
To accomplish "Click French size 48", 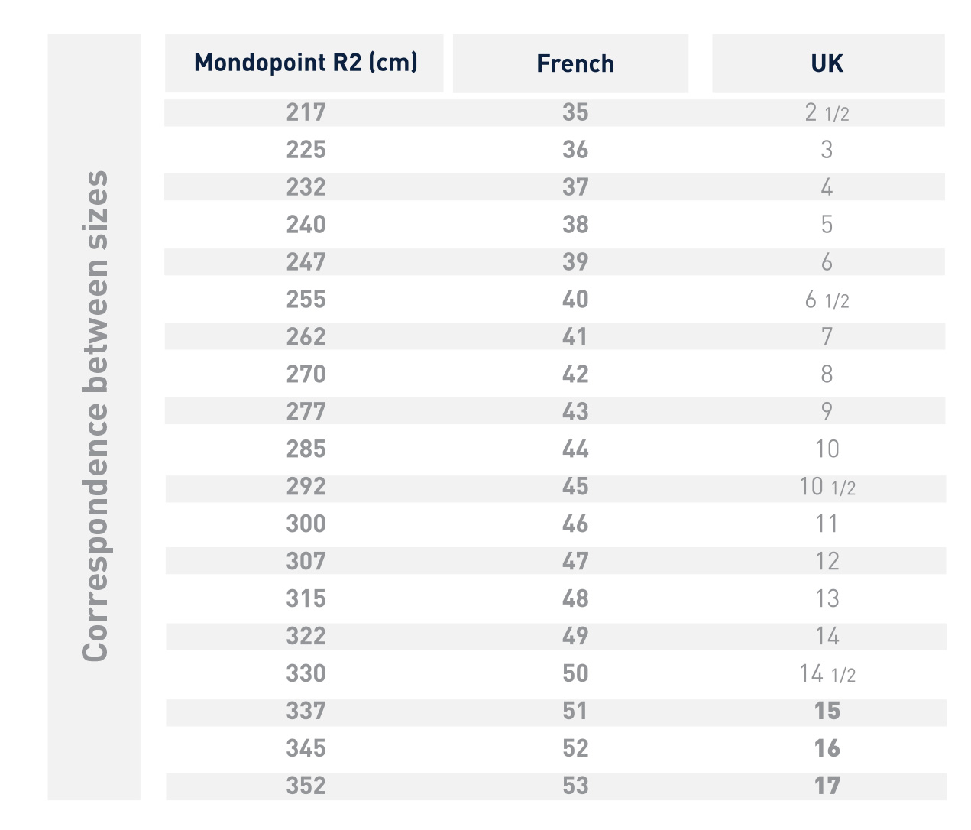I will point(575,599).
